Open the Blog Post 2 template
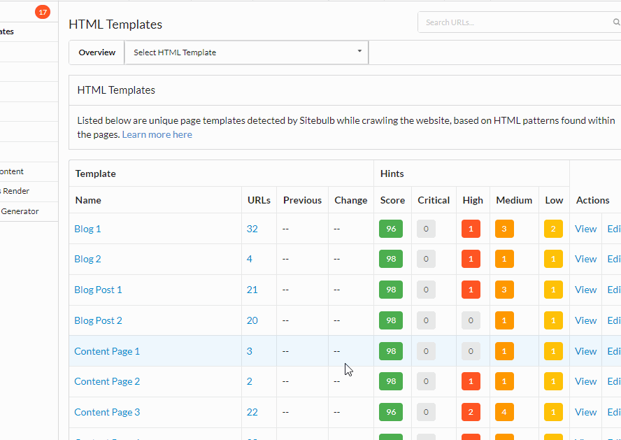Image resolution: width=621 pixels, height=440 pixels. [x=98, y=320]
